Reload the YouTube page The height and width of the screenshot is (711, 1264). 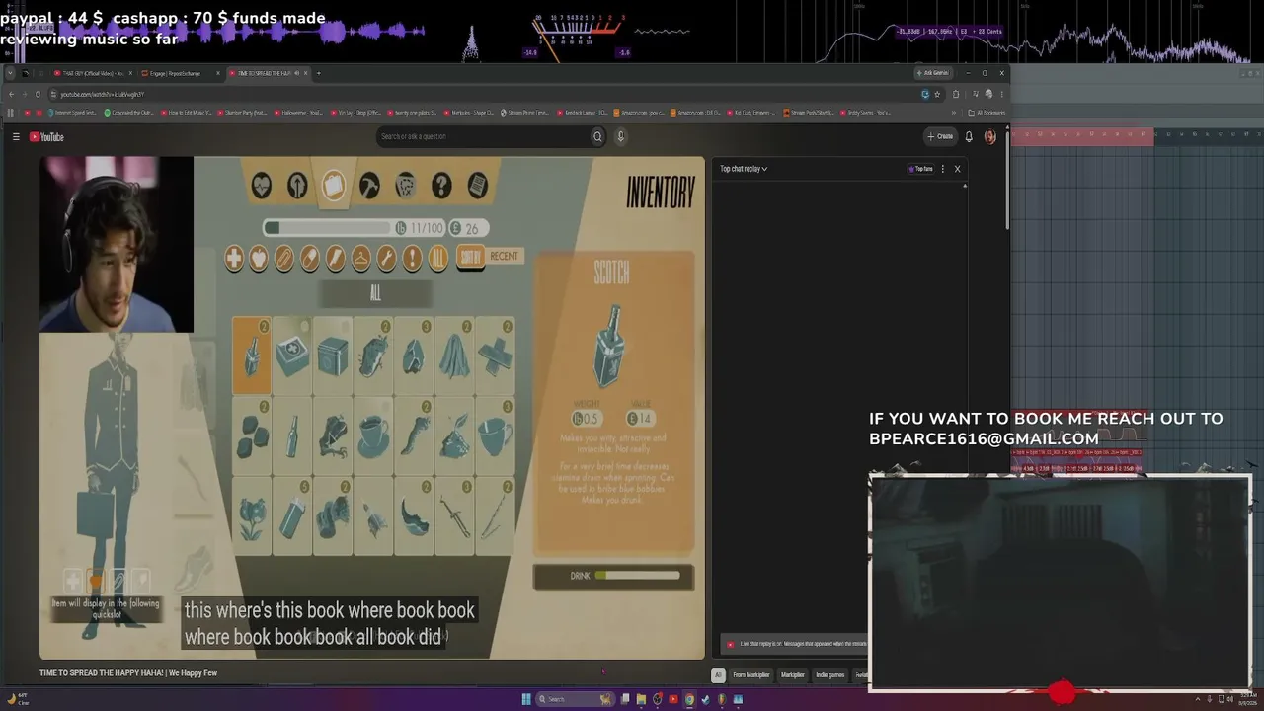coord(38,94)
